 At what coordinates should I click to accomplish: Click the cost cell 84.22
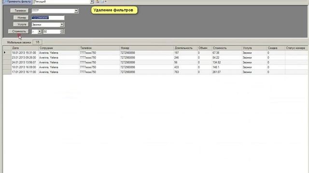(226, 58)
